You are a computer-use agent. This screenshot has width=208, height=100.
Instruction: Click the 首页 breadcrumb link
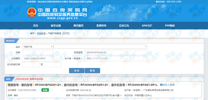click(32, 33)
